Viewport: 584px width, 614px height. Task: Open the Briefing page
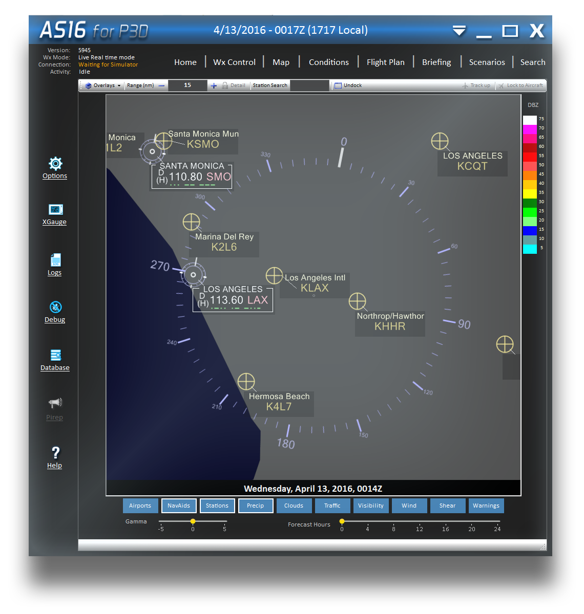click(436, 62)
